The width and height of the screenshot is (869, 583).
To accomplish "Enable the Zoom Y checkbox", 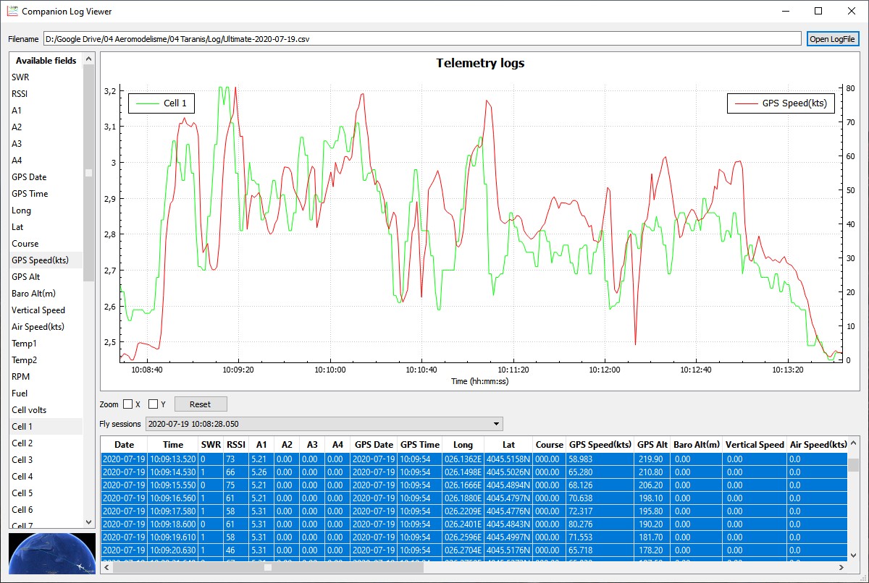I will coord(153,404).
